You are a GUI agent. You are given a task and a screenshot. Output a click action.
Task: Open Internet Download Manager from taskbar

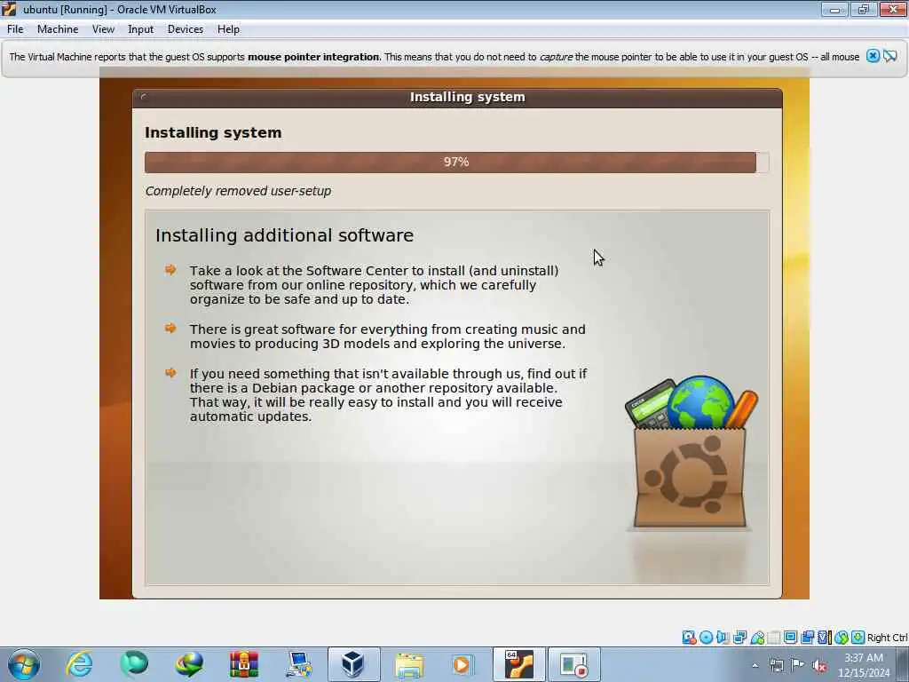click(x=189, y=664)
